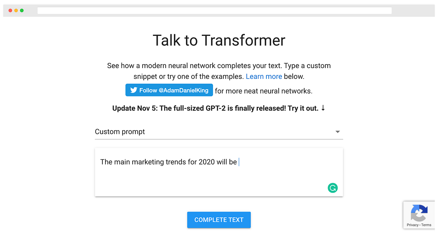This screenshot has height=239, width=438.
Task: Click the green maximize window dot
Action: click(x=22, y=10)
